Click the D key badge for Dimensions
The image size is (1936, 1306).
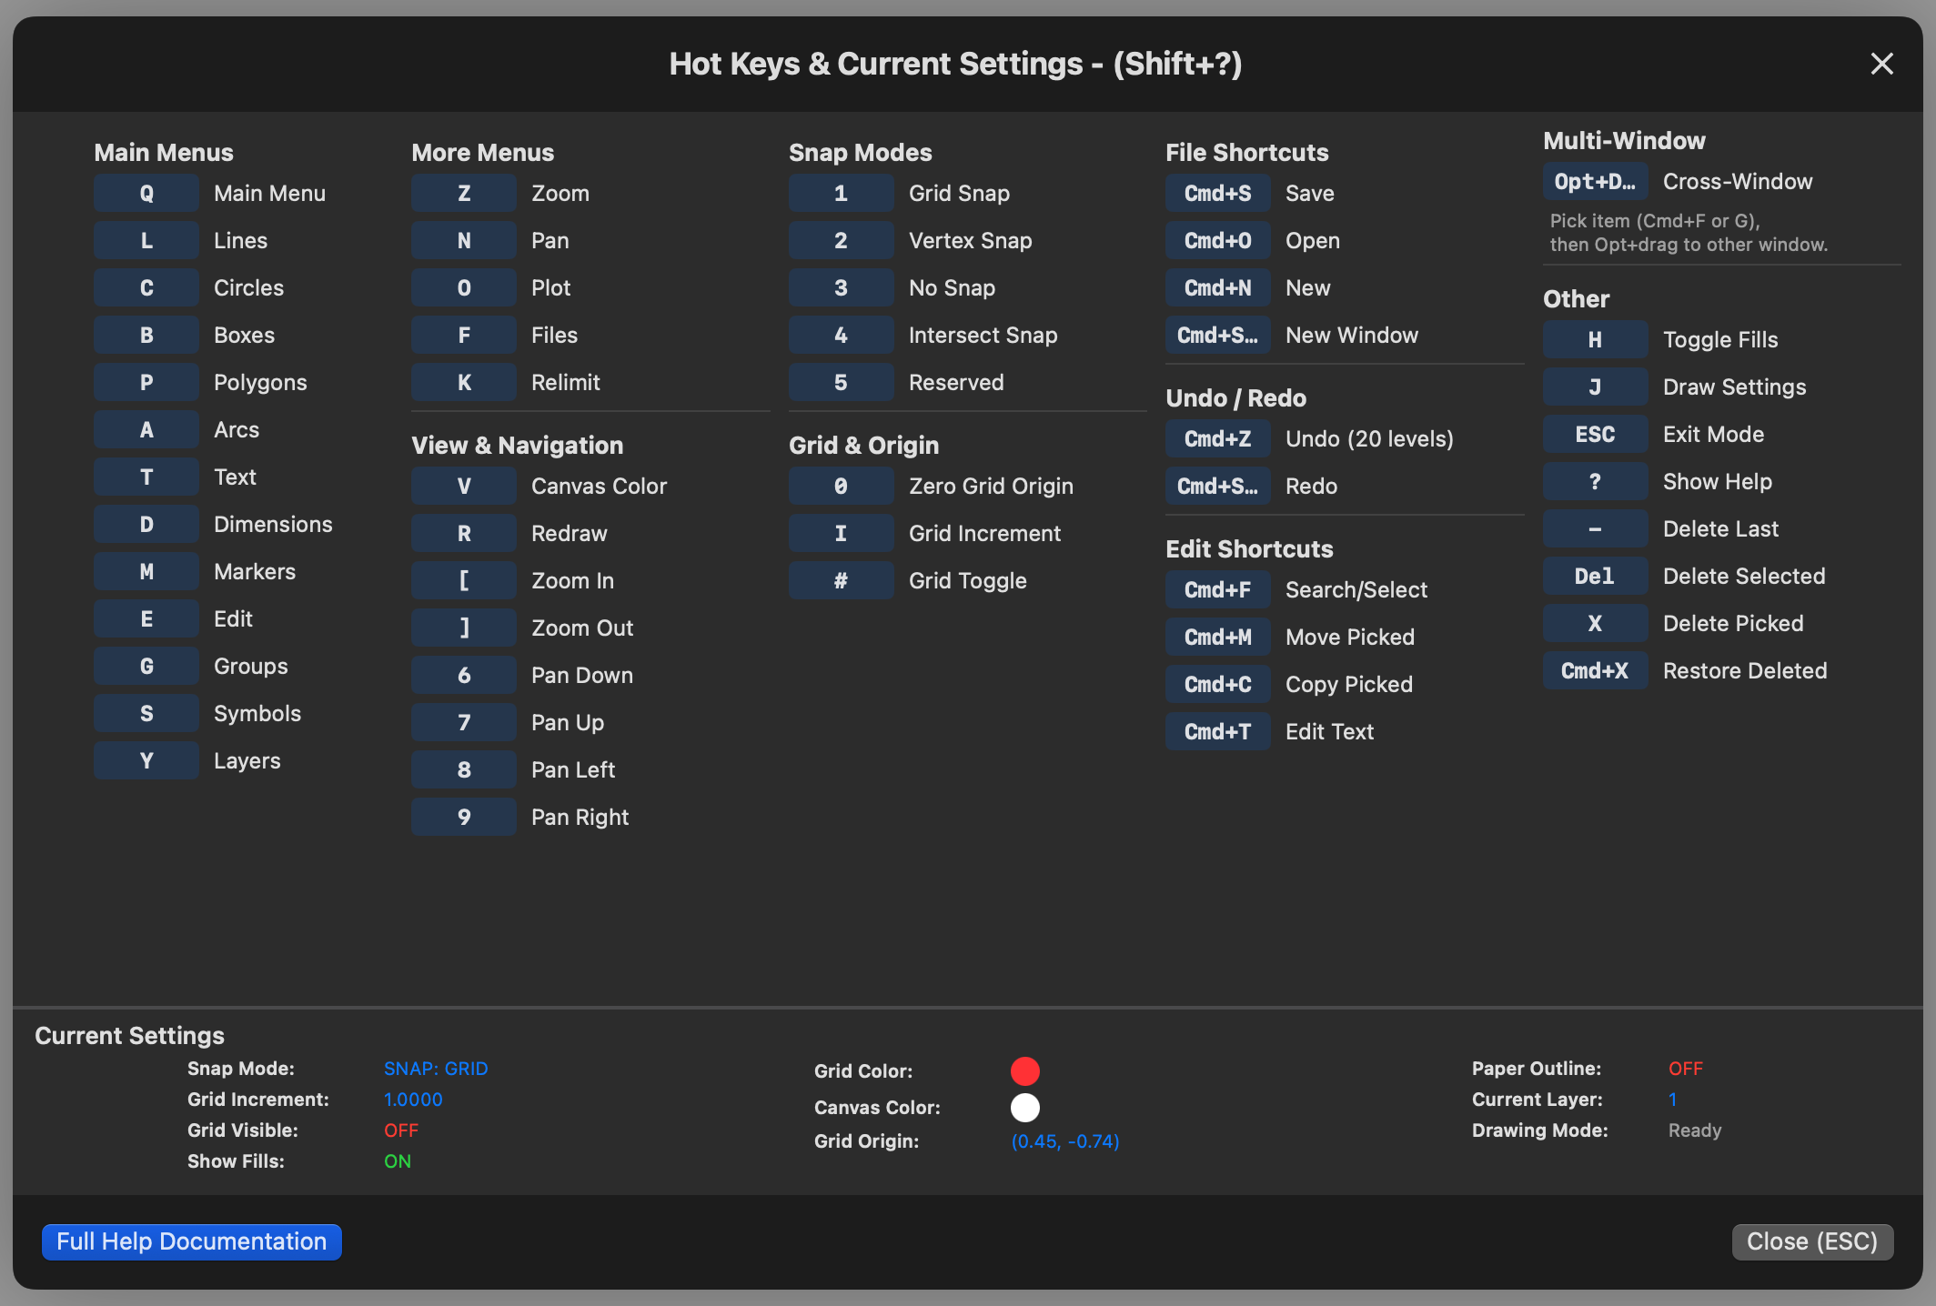click(146, 524)
